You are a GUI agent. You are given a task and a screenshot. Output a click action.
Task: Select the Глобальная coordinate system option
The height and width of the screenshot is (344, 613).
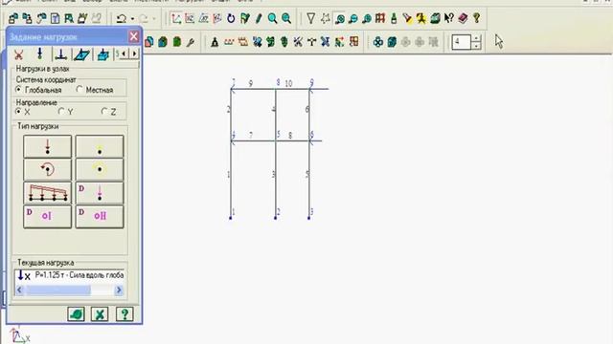pyautogui.click(x=38, y=90)
